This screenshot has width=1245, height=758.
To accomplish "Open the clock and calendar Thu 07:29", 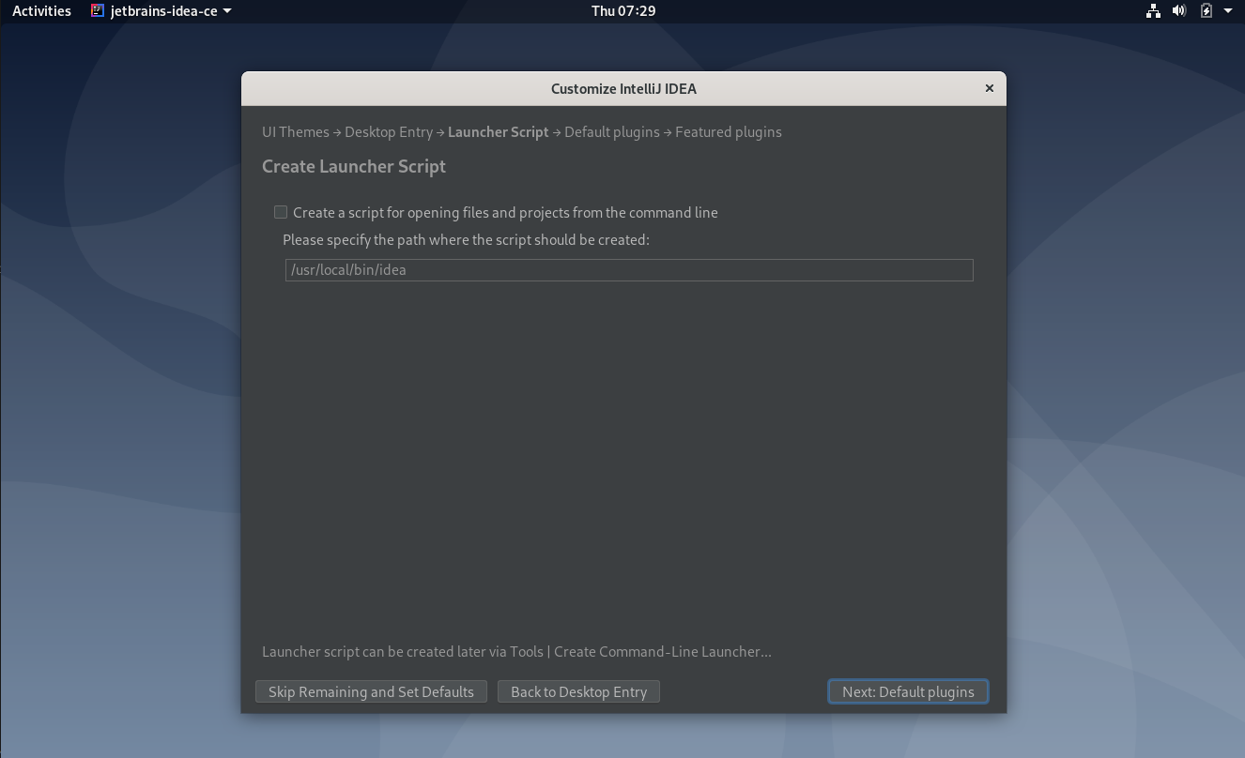I will (623, 11).
